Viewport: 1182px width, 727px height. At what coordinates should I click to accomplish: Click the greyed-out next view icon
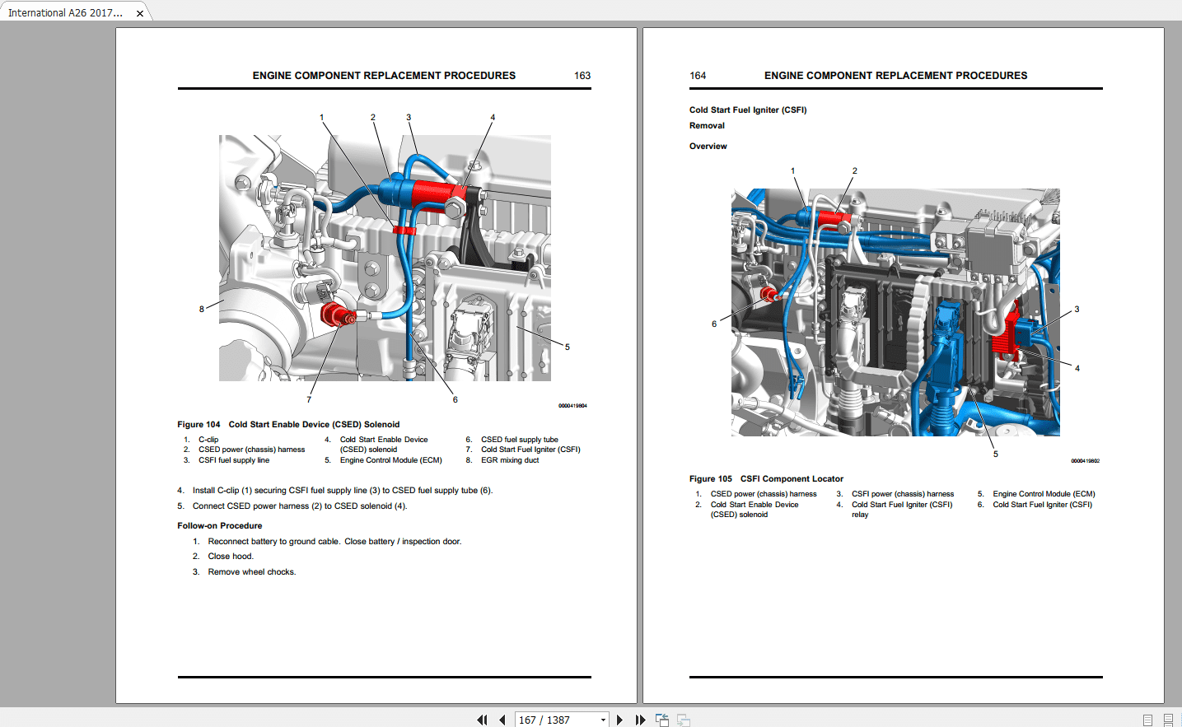click(684, 720)
